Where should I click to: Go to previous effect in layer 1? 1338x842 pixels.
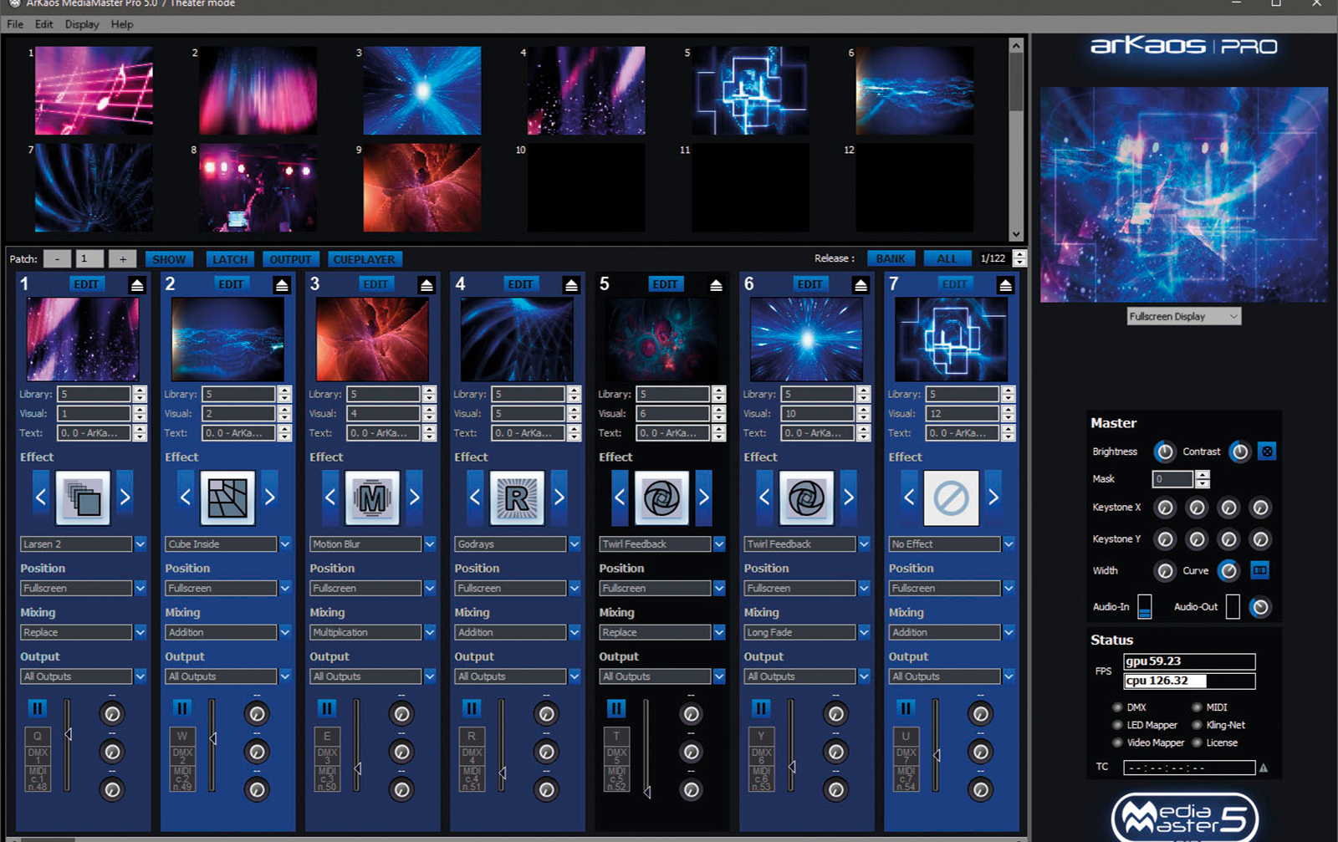coord(41,498)
